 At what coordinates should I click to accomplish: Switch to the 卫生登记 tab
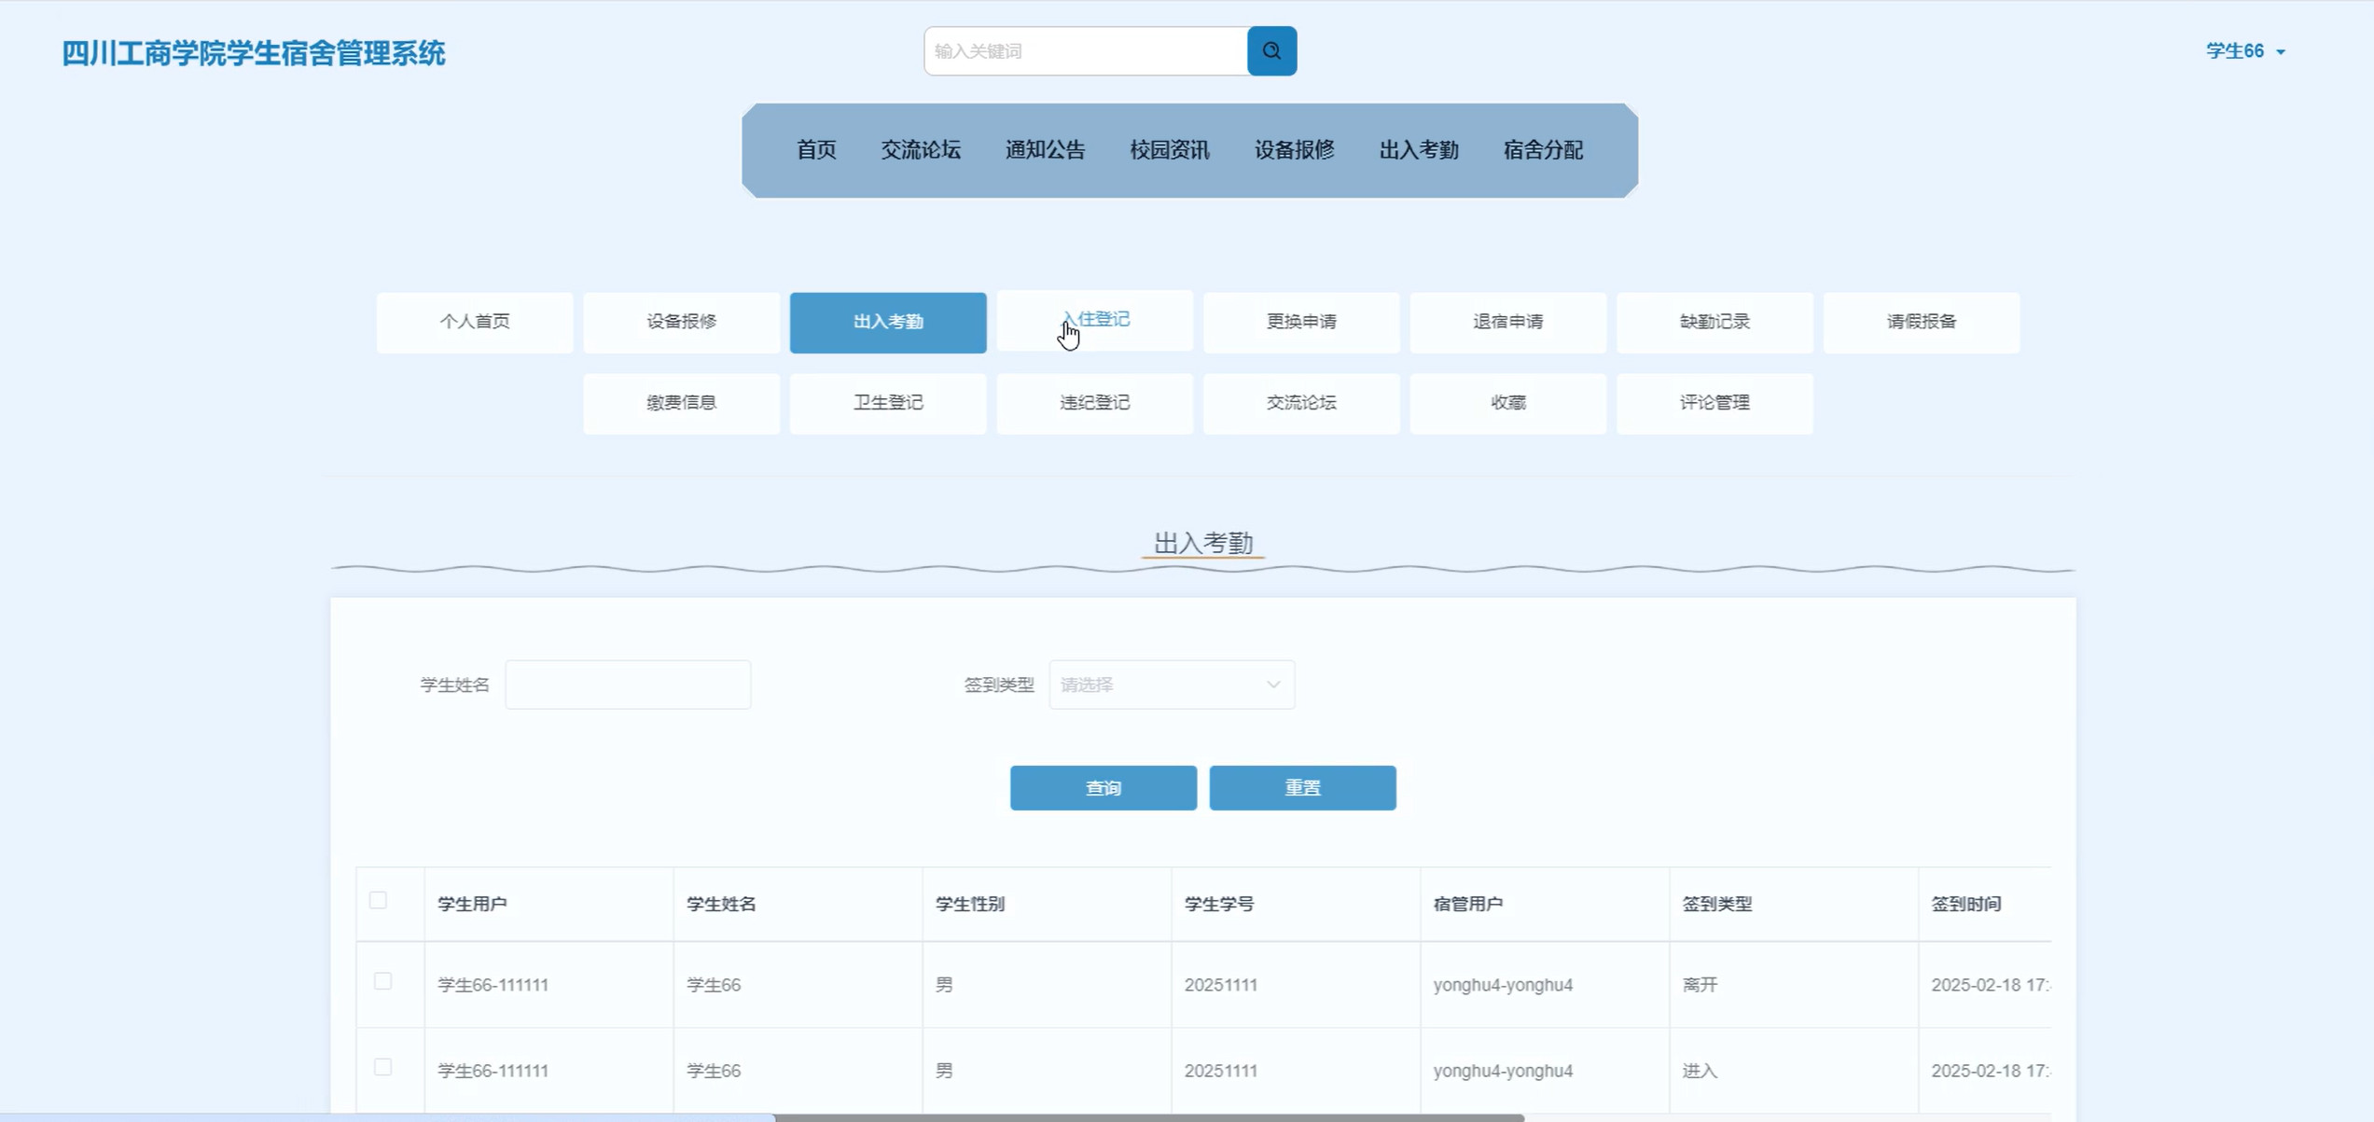[888, 403]
